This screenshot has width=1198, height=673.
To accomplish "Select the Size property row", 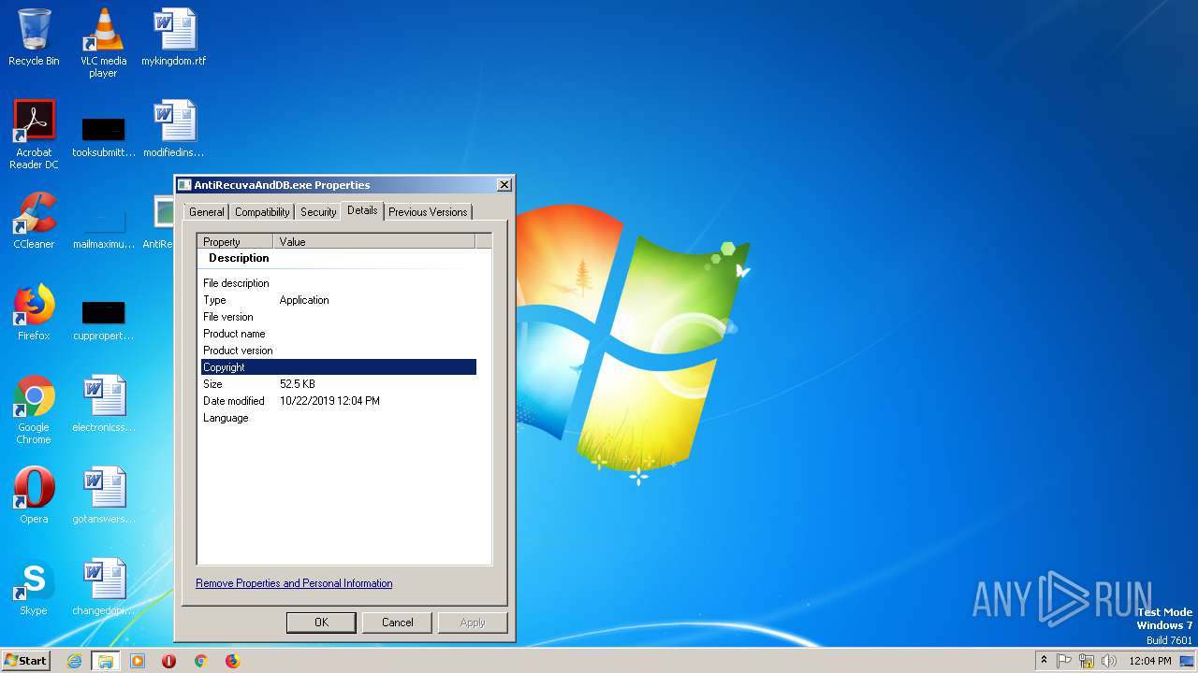I will (339, 384).
